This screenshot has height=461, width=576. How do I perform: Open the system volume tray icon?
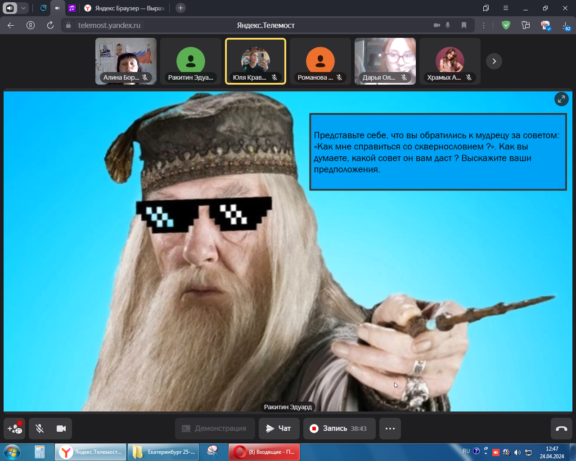[517, 452]
